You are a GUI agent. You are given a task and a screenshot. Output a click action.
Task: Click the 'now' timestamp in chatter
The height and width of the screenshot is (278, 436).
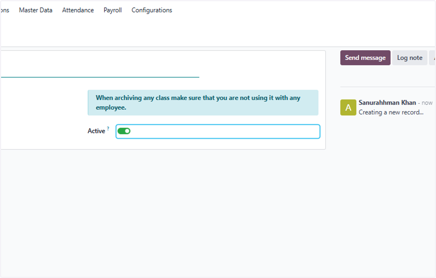[x=427, y=103]
